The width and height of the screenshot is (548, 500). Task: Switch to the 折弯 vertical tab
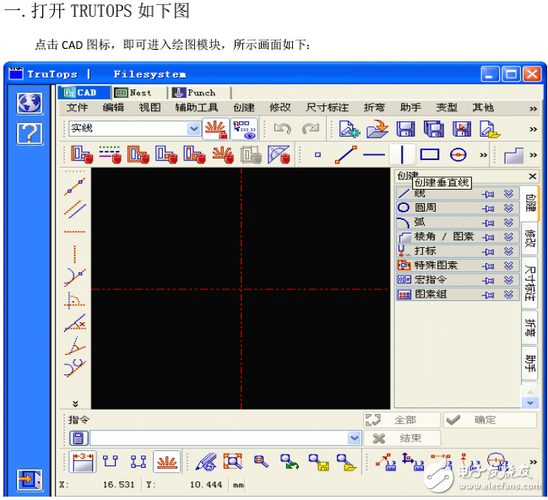tap(530, 327)
